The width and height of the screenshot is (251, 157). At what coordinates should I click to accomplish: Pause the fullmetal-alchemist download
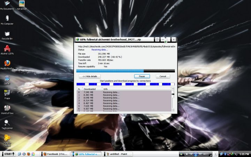pos(142,76)
